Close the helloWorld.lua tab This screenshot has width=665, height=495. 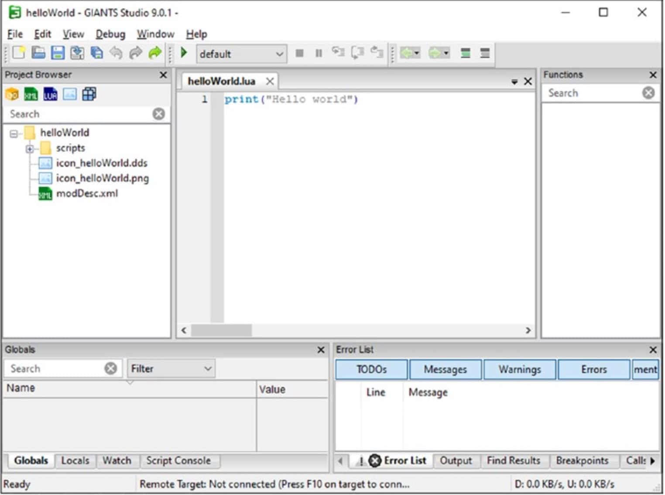271,81
